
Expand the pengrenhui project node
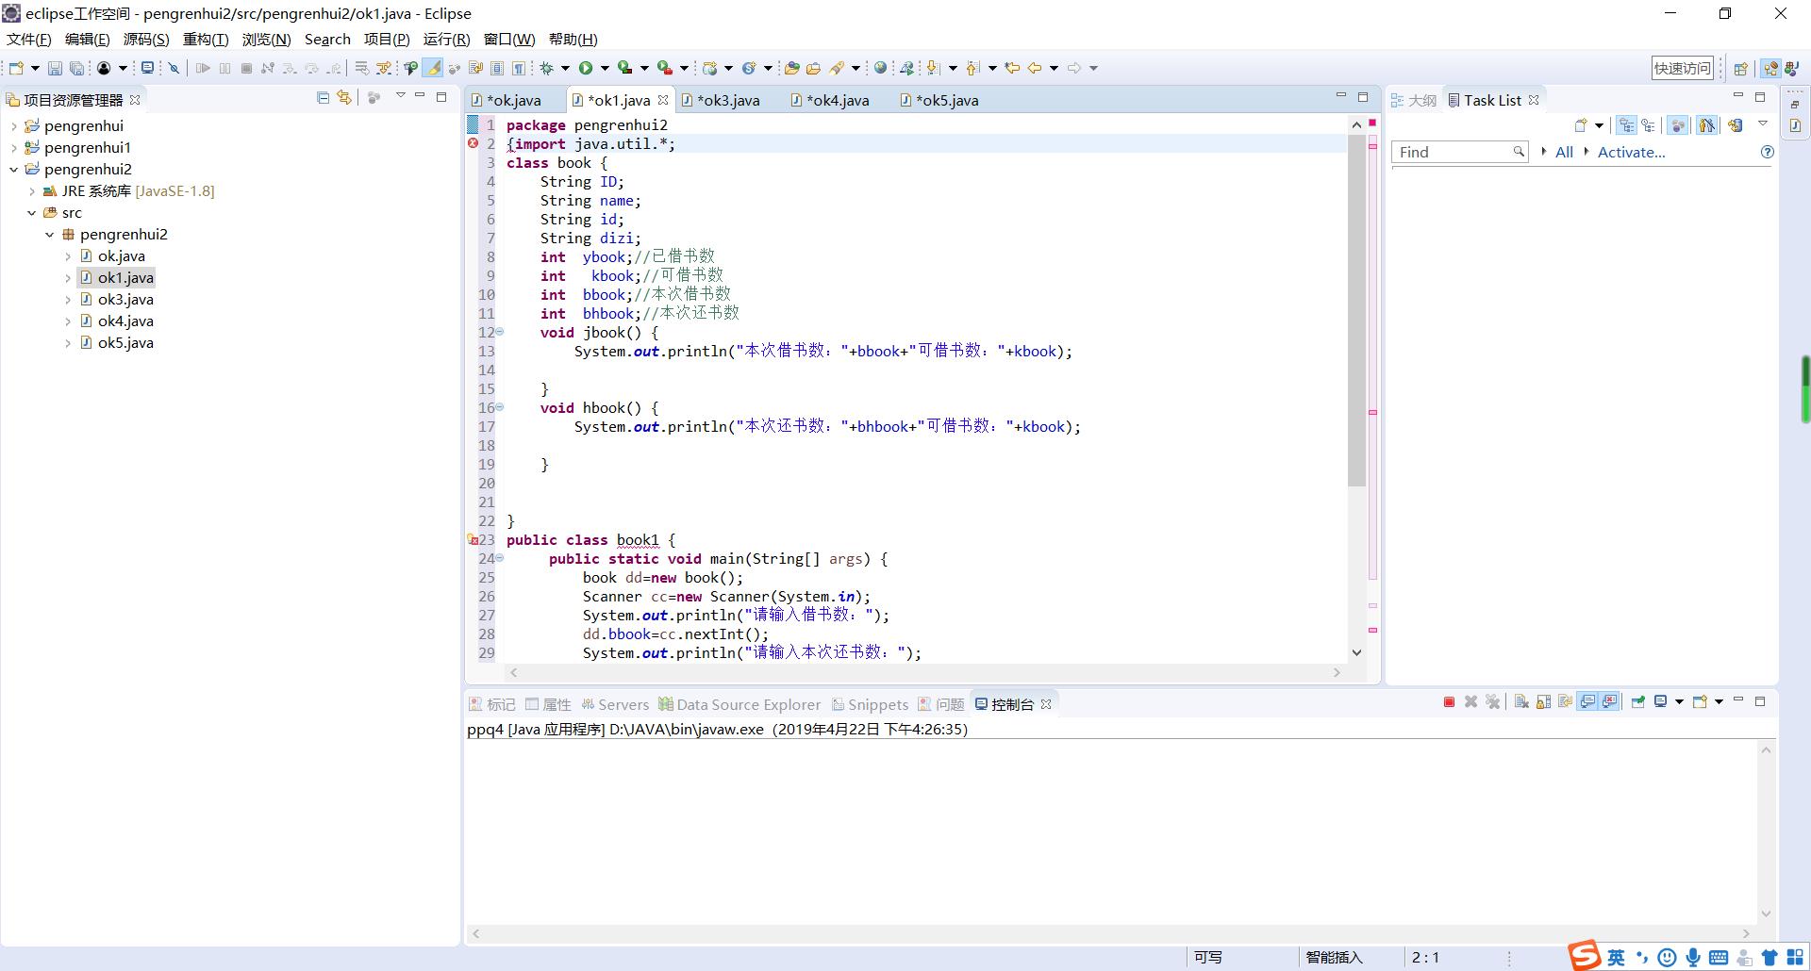[14, 125]
